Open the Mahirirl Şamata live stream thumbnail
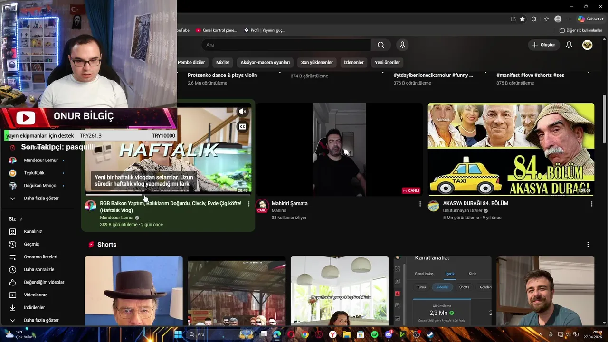Image resolution: width=608 pixels, height=342 pixels. pos(339,149)
